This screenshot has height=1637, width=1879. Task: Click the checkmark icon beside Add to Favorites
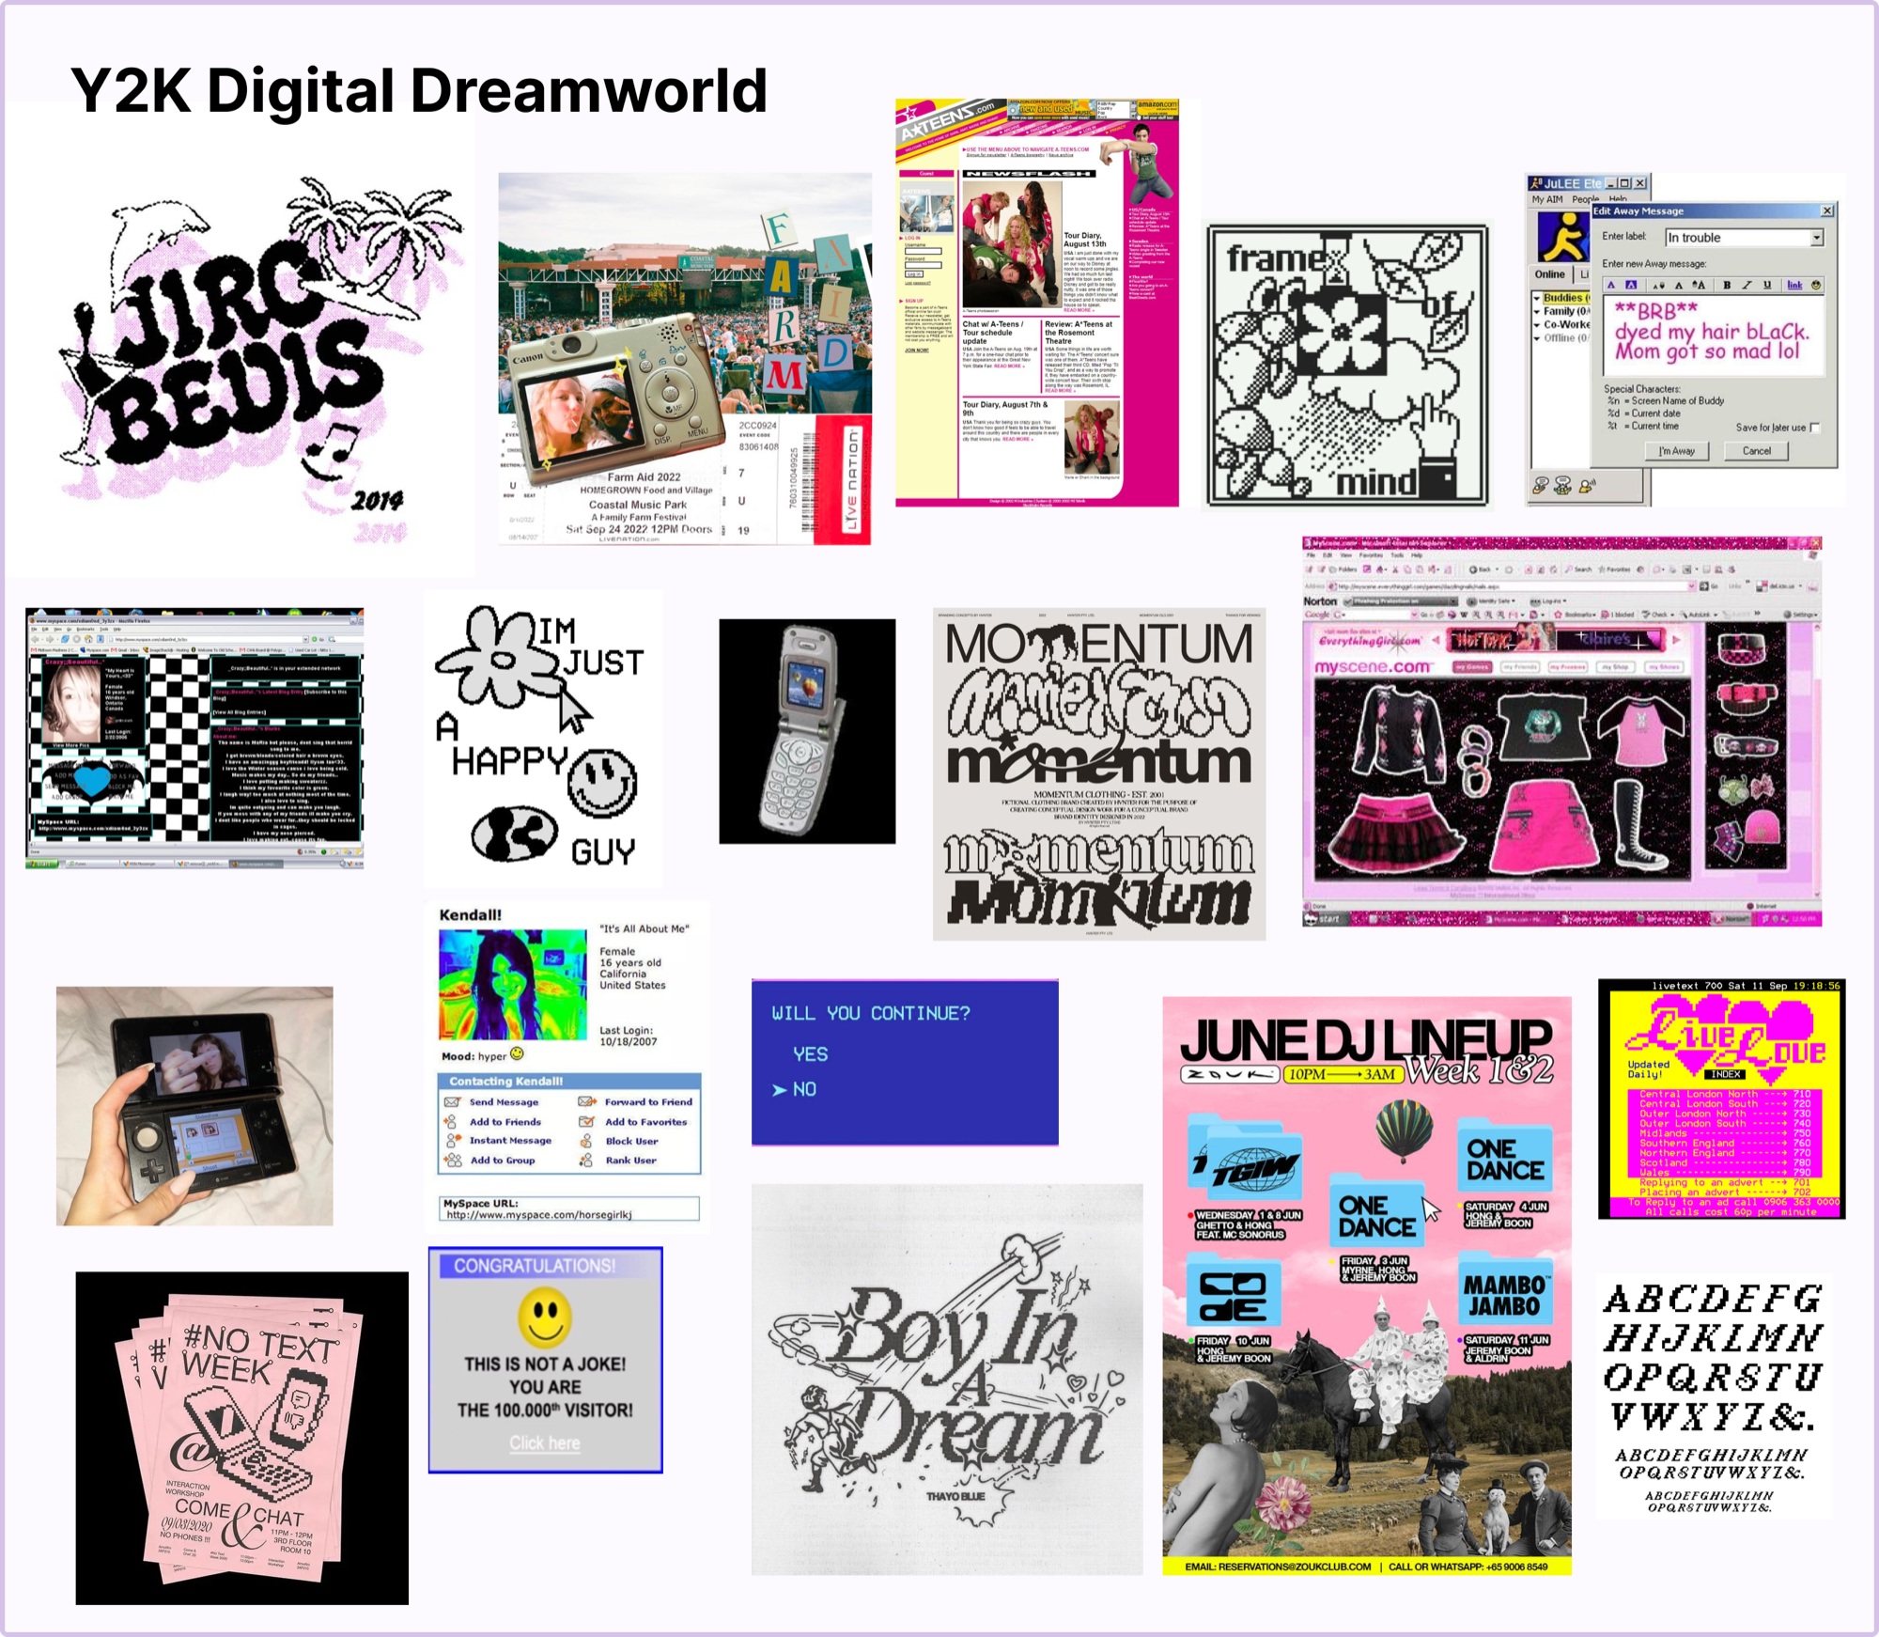pos(587,1121)
